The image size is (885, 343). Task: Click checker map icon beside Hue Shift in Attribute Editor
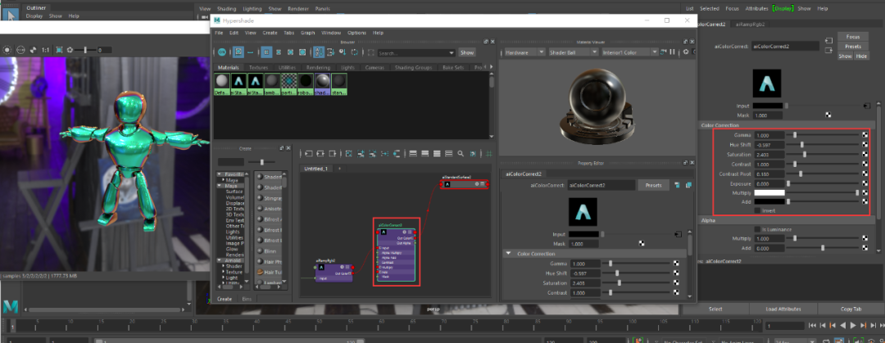(865, 144)
